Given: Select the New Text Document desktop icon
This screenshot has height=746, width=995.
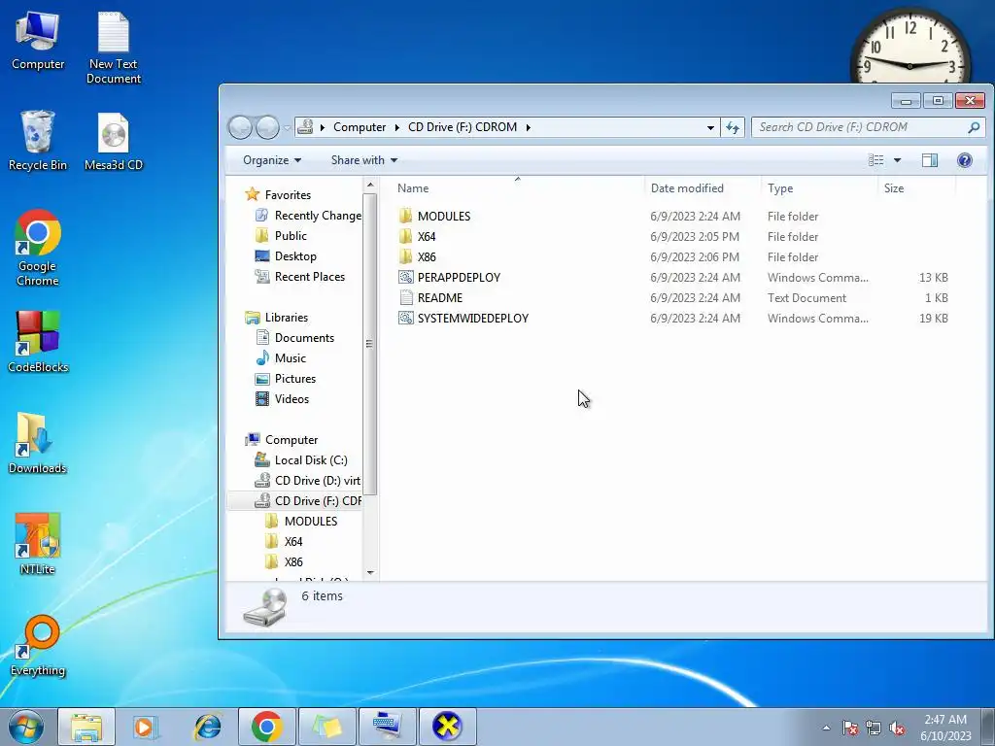Looking at the screenshot, I should coord(114,49).
